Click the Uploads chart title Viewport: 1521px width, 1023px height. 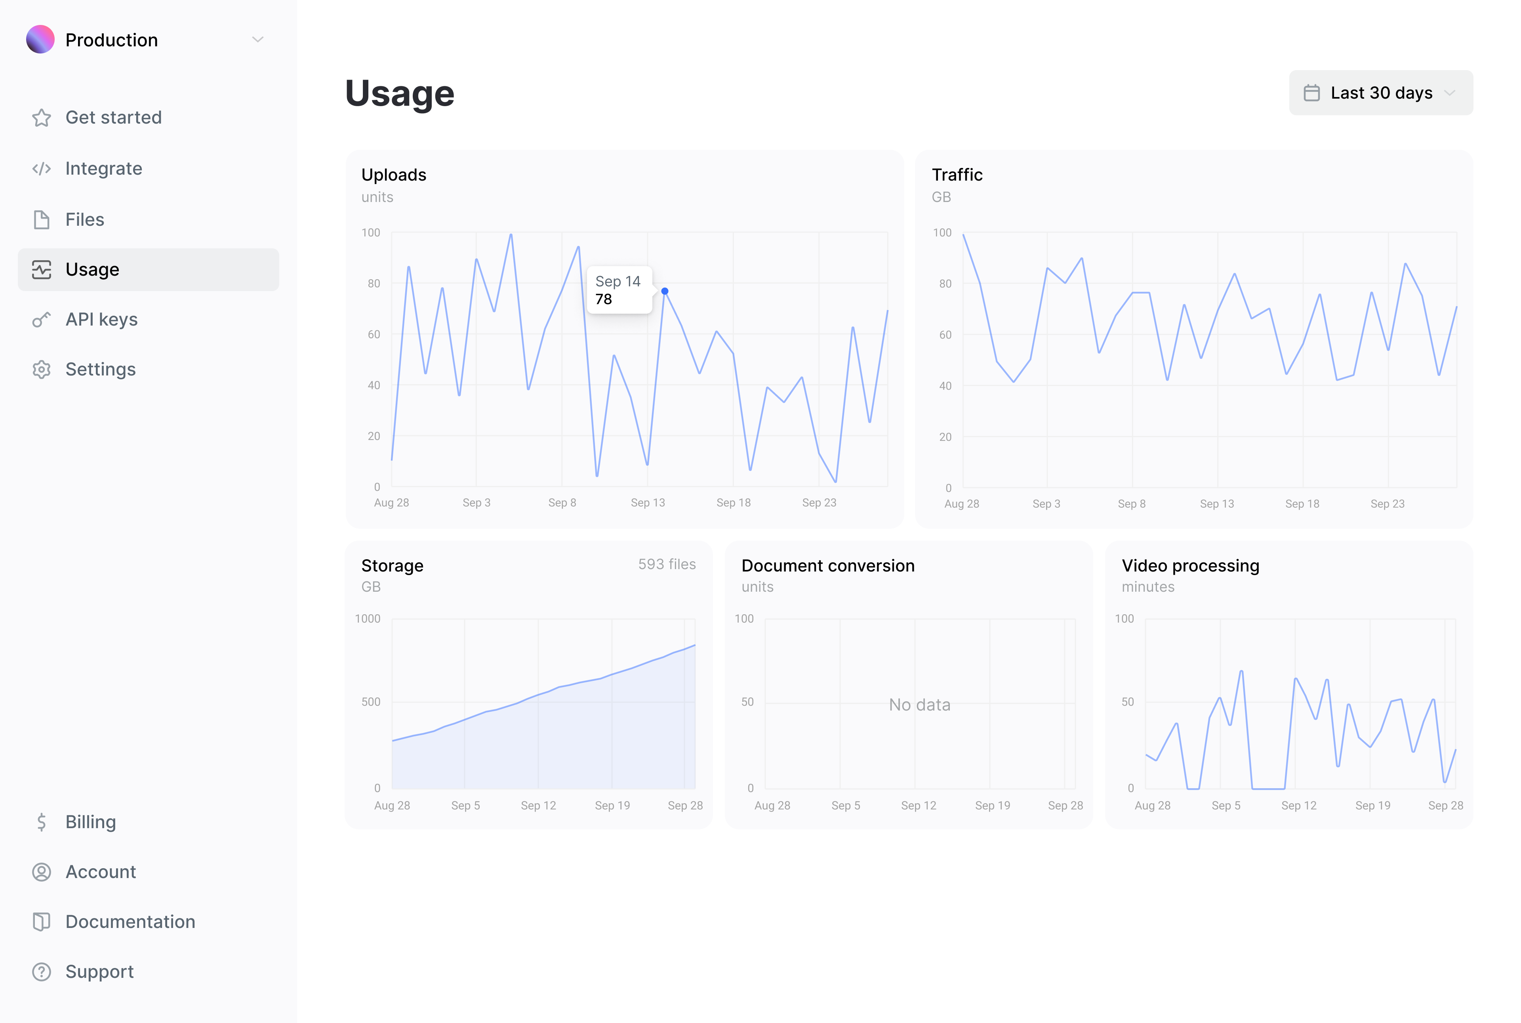pos(394,175)
